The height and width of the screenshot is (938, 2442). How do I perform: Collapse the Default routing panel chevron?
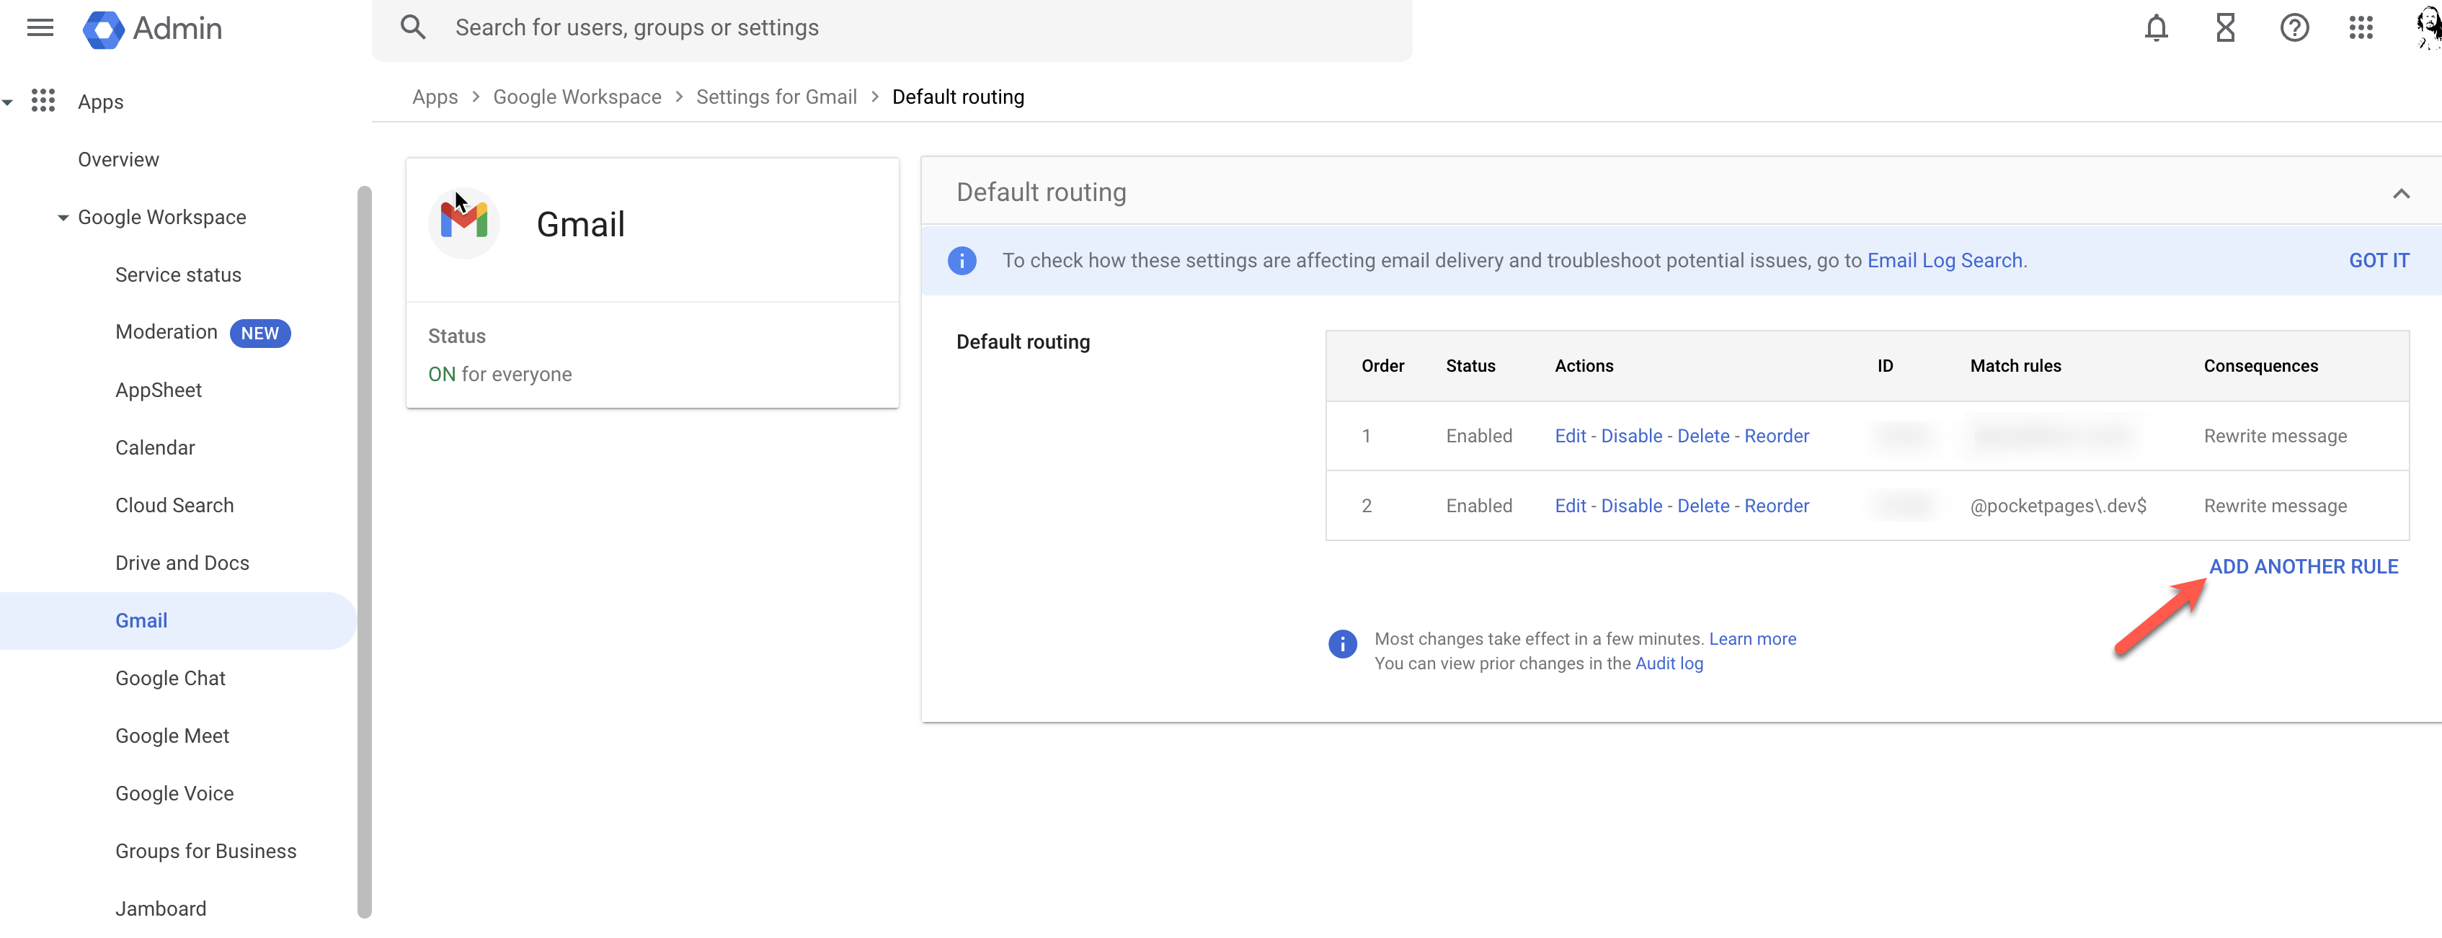click(x=2400, y=193)
